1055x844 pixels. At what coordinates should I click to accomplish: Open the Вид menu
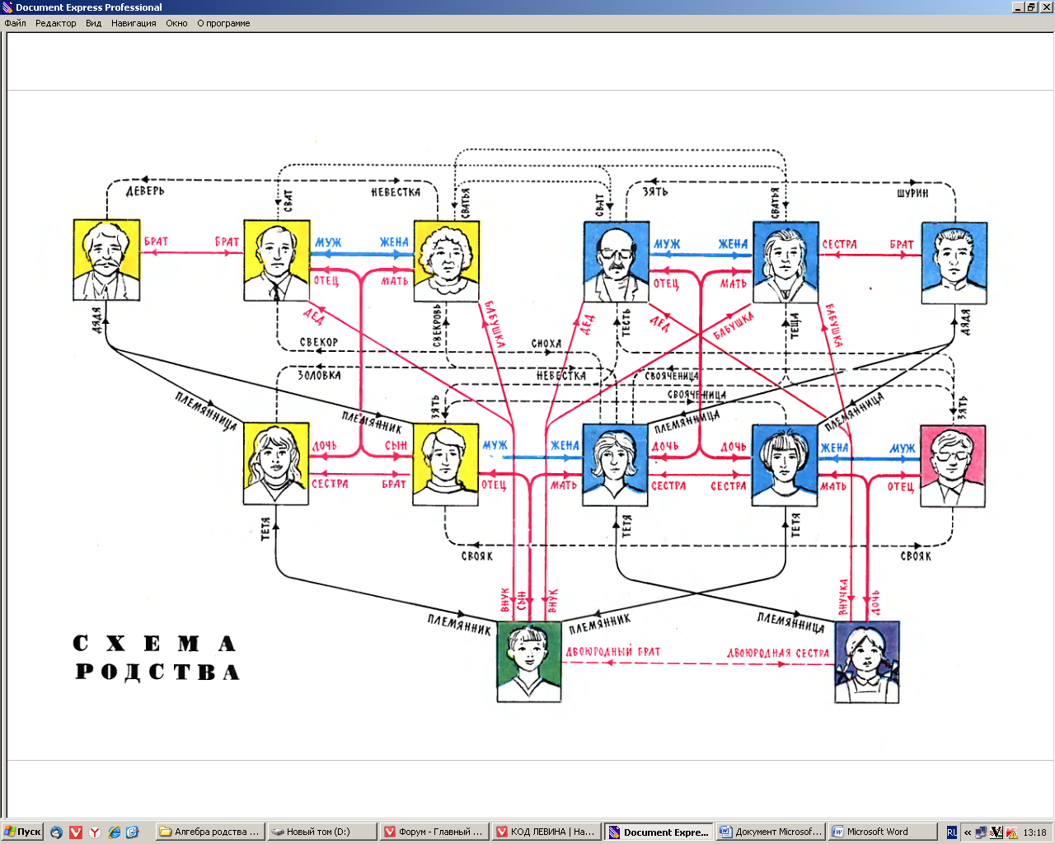[93, 23]
